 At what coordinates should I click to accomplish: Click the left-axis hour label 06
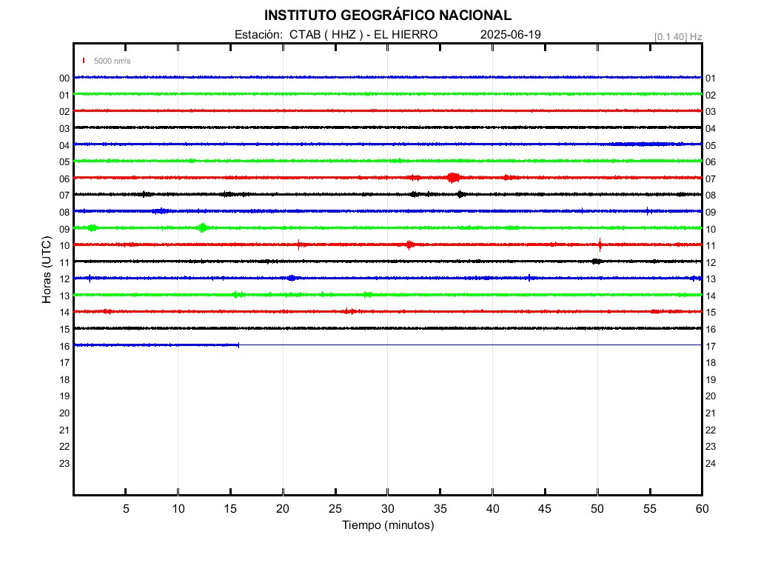64,179
